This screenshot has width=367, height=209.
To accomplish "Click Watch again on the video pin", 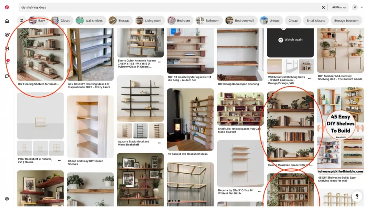I will click(x=290, y=40).
